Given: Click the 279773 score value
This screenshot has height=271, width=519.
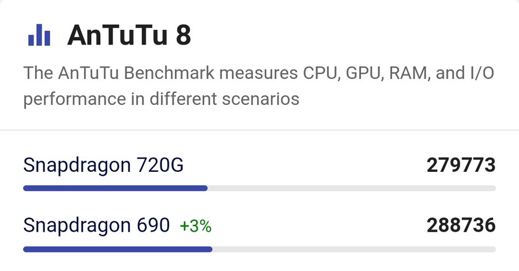Looking at the screenshot, I should (461, 165).
